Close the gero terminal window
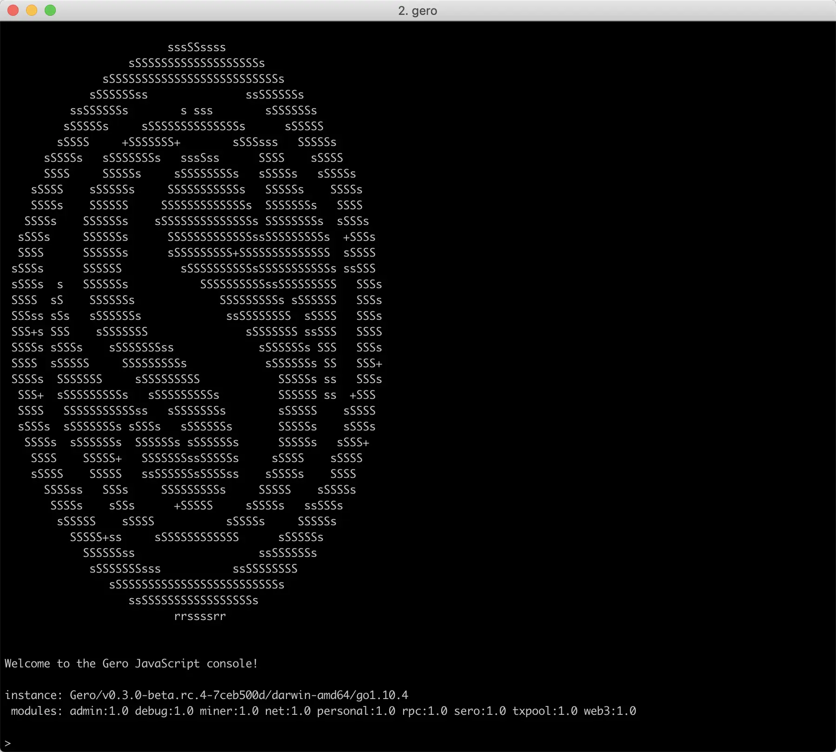Image resolution: width=836 pixels, height=752 pixels. [13, 10]
